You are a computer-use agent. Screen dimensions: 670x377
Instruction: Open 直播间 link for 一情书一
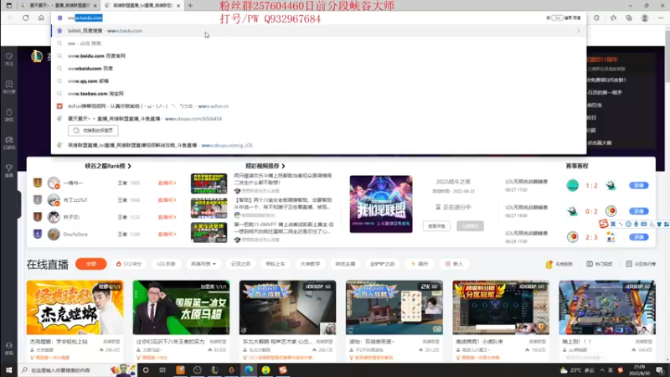point(167,183)
